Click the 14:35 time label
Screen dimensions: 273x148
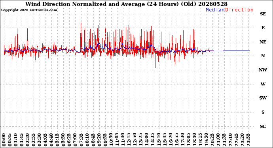(152, 140)
